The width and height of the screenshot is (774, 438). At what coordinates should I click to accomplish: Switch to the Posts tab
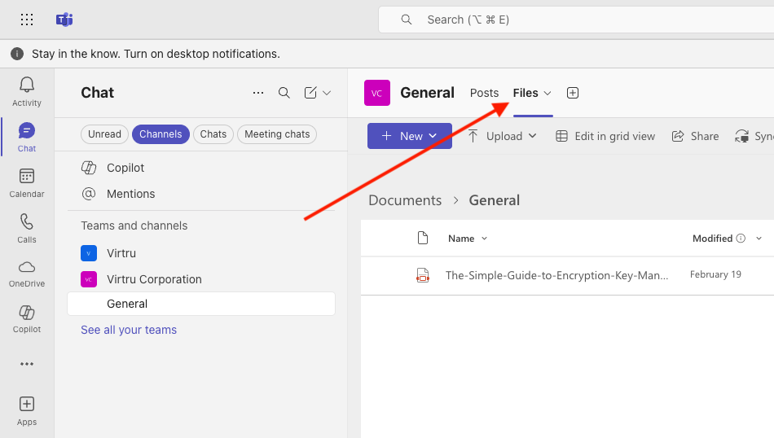(x=484, y=93)
